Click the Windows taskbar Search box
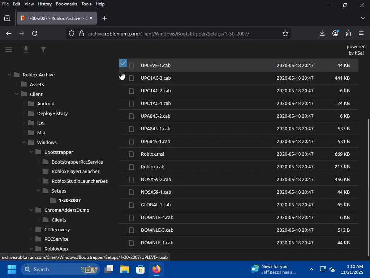 (60, 269)
